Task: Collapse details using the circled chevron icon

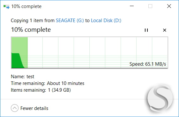Action: point(15,108)
